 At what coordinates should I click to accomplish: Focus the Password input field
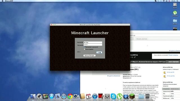(93, 45)
